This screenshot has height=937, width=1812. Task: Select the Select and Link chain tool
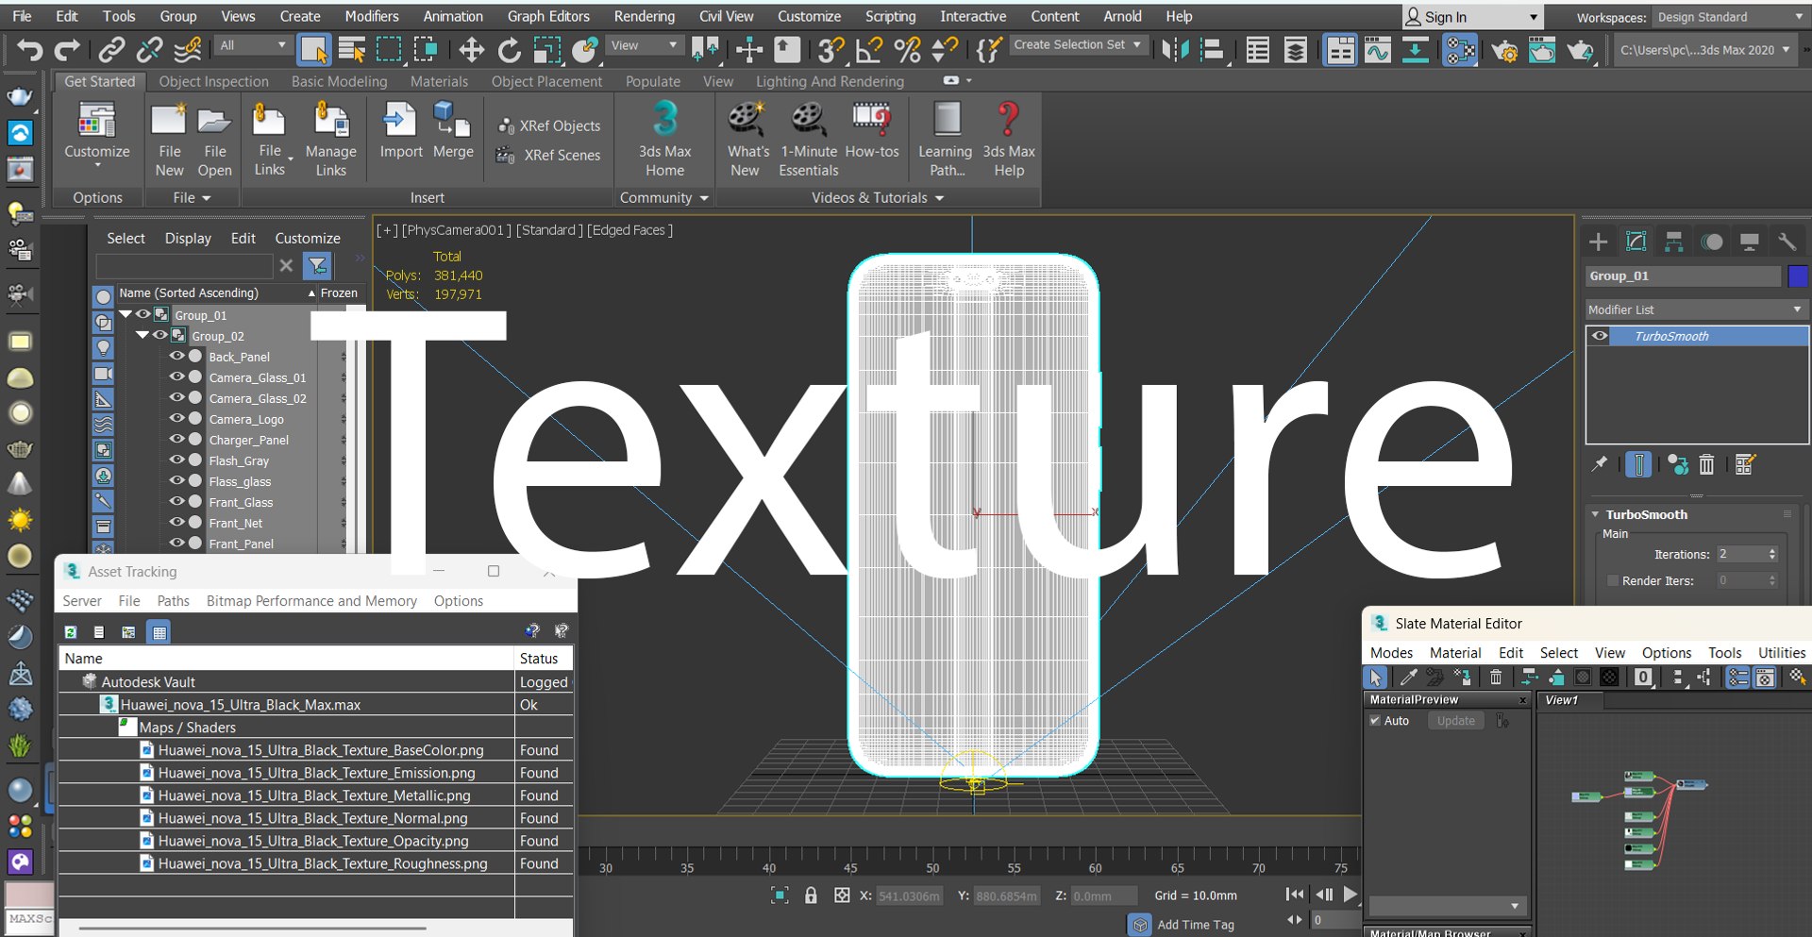[x=112, y=49]
